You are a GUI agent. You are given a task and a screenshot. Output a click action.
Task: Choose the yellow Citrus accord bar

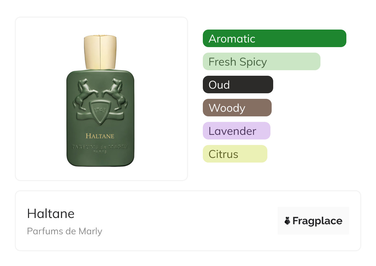(235, 154)
